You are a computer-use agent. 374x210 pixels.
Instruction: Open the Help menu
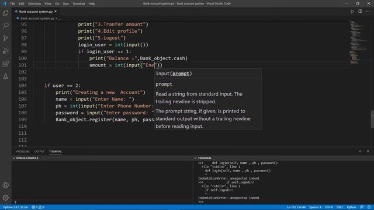pos(92,3)
